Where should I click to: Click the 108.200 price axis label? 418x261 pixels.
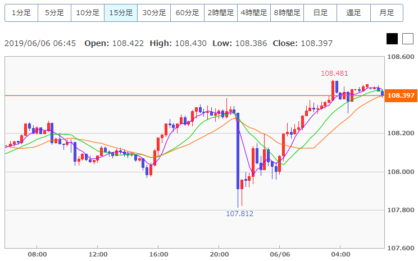(x=401, y=133)
